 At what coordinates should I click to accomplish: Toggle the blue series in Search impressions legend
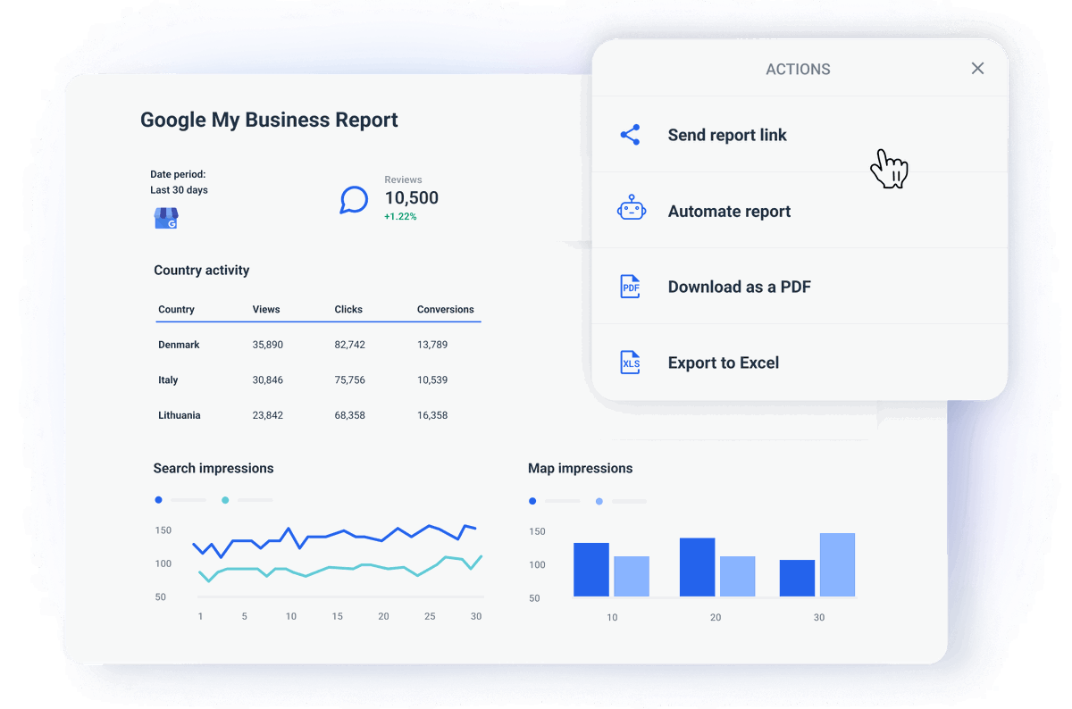(159, 500)
